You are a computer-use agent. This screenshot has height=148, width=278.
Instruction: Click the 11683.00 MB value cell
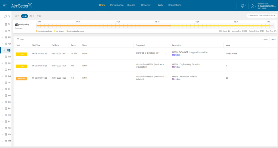(x=231, y=54)
